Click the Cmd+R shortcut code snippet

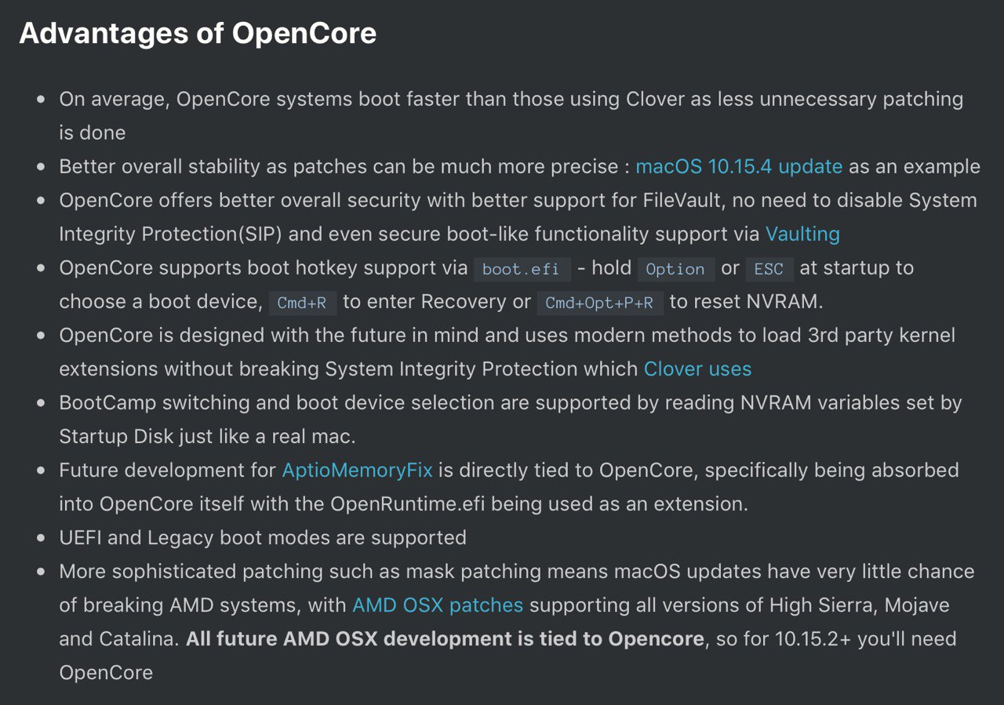click(302, 303)
